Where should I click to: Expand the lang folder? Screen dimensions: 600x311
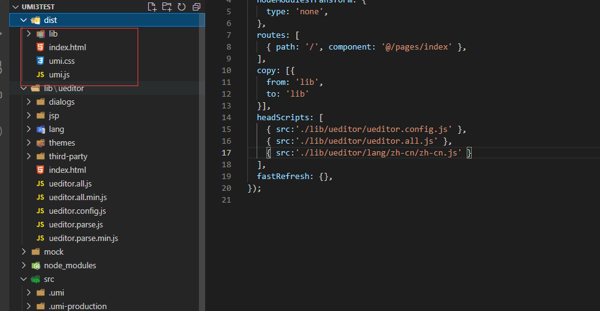click(x=29, y=129)
